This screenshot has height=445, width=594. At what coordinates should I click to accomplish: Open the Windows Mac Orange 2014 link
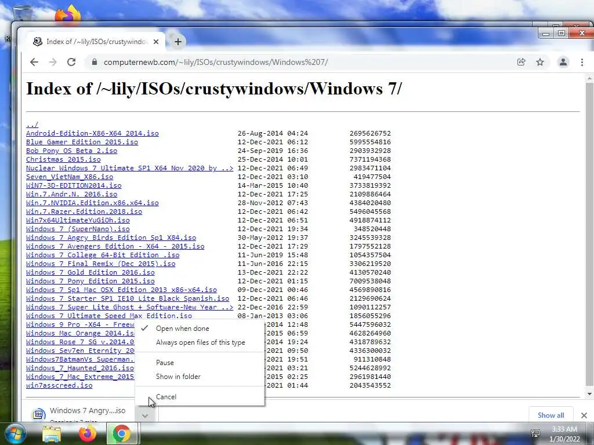(80, 333)
